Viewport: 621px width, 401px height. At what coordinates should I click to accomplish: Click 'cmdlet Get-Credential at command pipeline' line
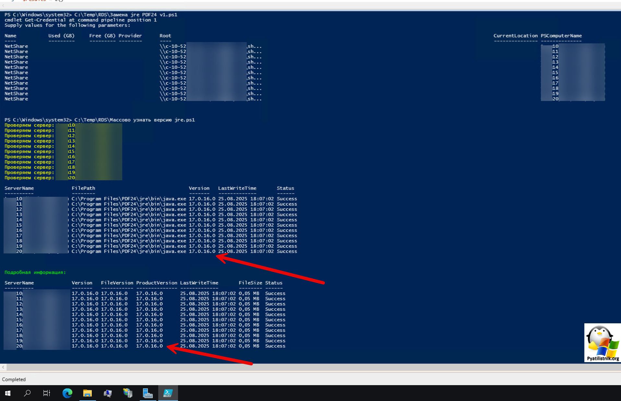[x=80, y=20]
